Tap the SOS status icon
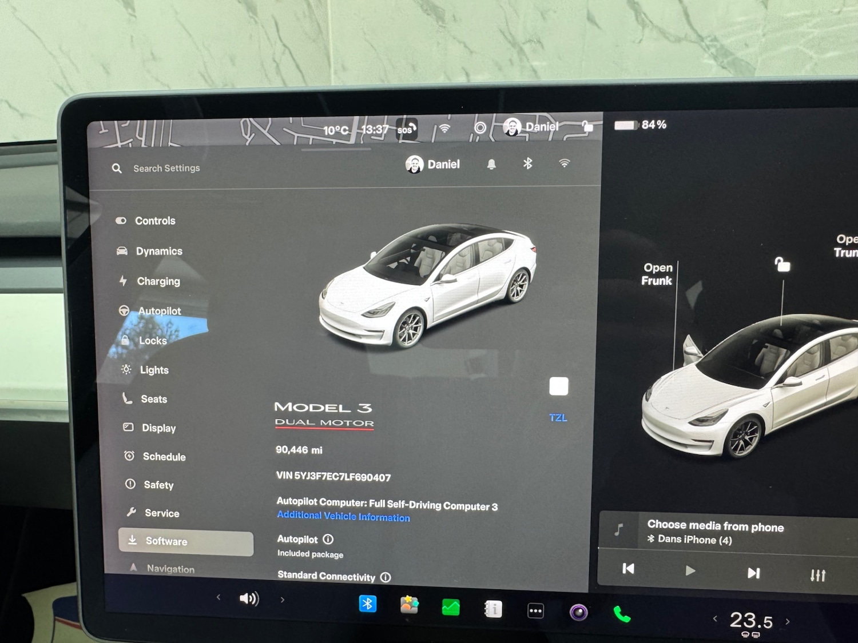This screenshot has width=858, height=643. coord(406,129)
